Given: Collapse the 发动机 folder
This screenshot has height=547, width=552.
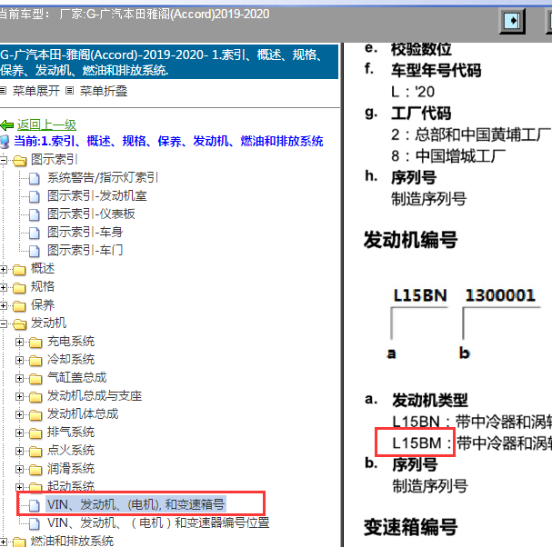Looking at the screenshot, I should (3, 324).
